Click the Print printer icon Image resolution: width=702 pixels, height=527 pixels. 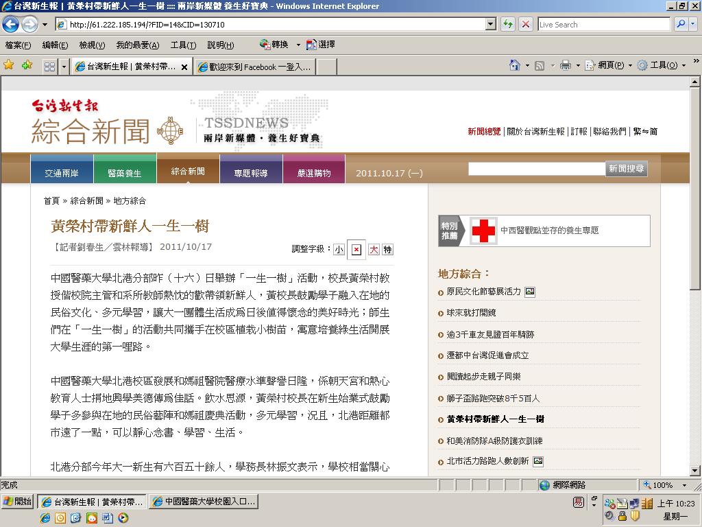pyautogui.click(x=566, y=65)
